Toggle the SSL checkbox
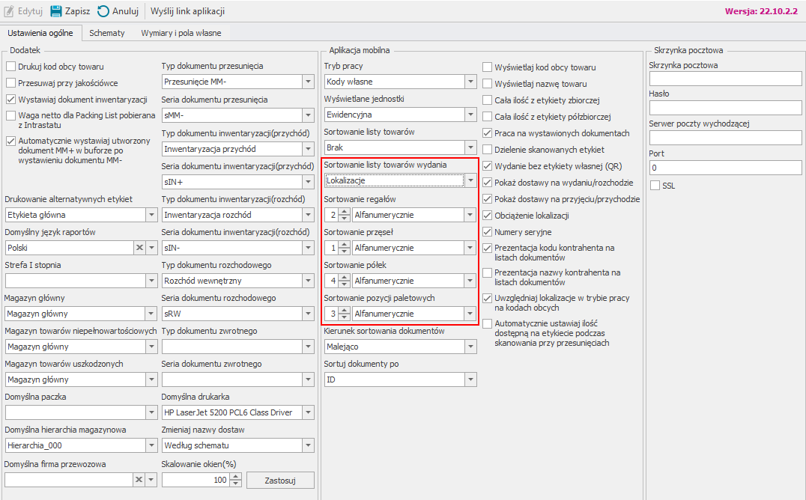Image resolution: width=806 pixels, height=500 pixels. [x=655, y=186]
